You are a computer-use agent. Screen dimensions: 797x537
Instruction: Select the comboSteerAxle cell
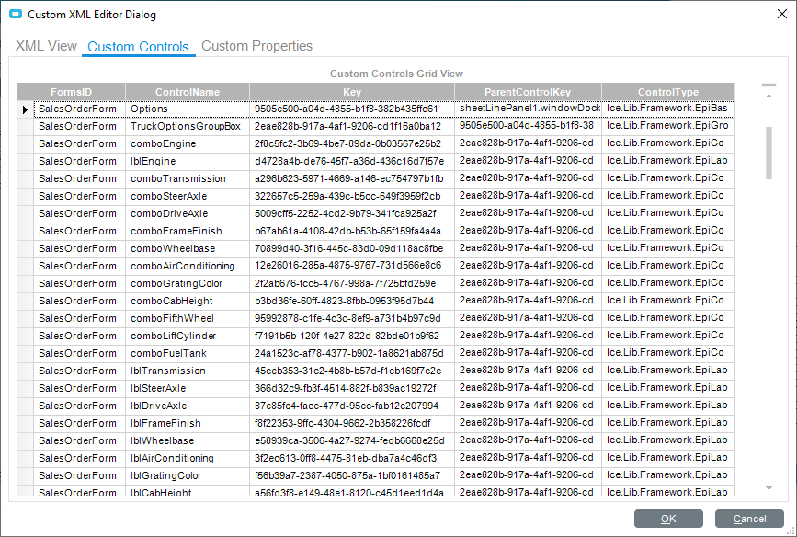(187, 196)
